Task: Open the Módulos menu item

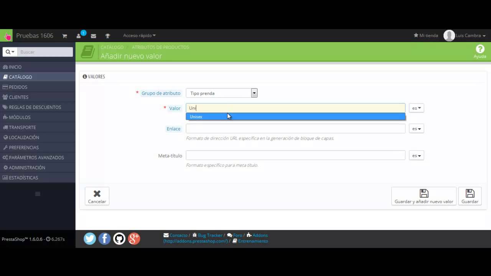Action: pos(38,117)
